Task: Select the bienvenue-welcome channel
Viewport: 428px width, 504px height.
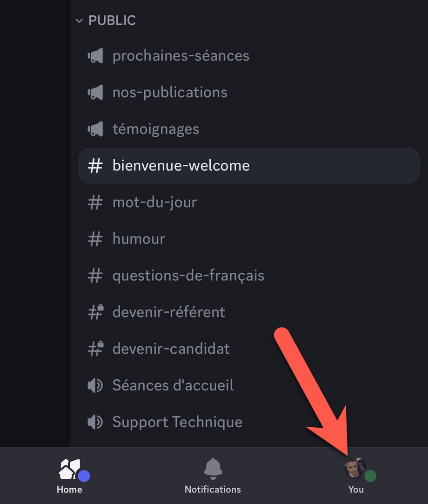Action: click(x=181, y=166)
